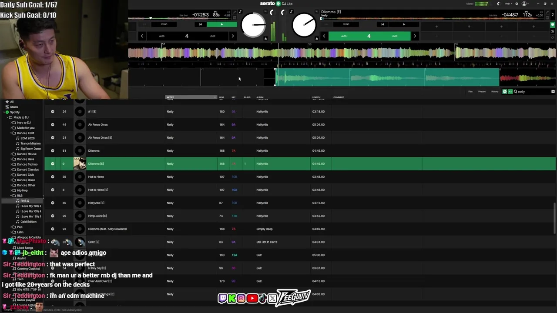Select the Pimp Juice [E] track

pyautogui.click(x=300, y=216)
